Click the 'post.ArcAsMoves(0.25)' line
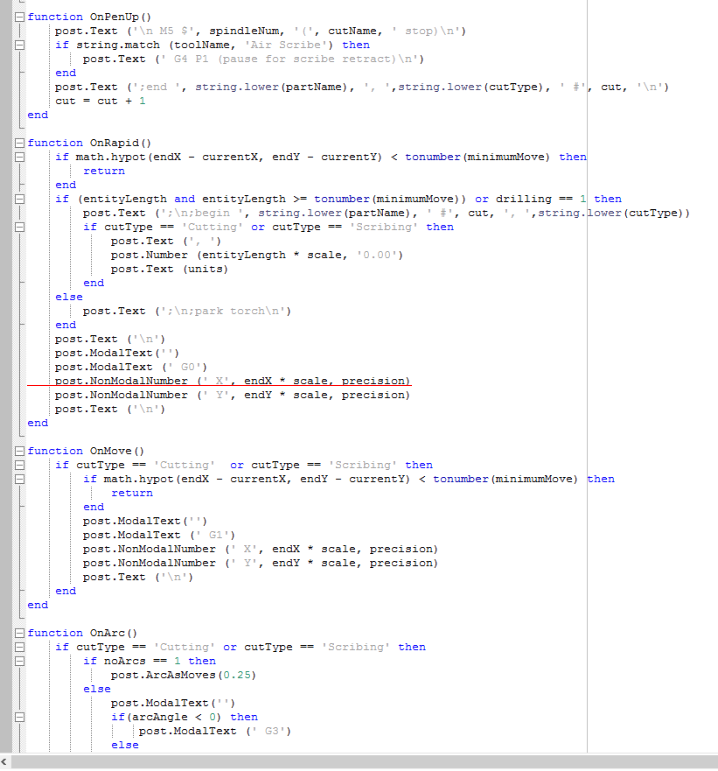Image resolution: width=718 pixels, height=771 pixels. pyautogui.click(x=184, y=675)
